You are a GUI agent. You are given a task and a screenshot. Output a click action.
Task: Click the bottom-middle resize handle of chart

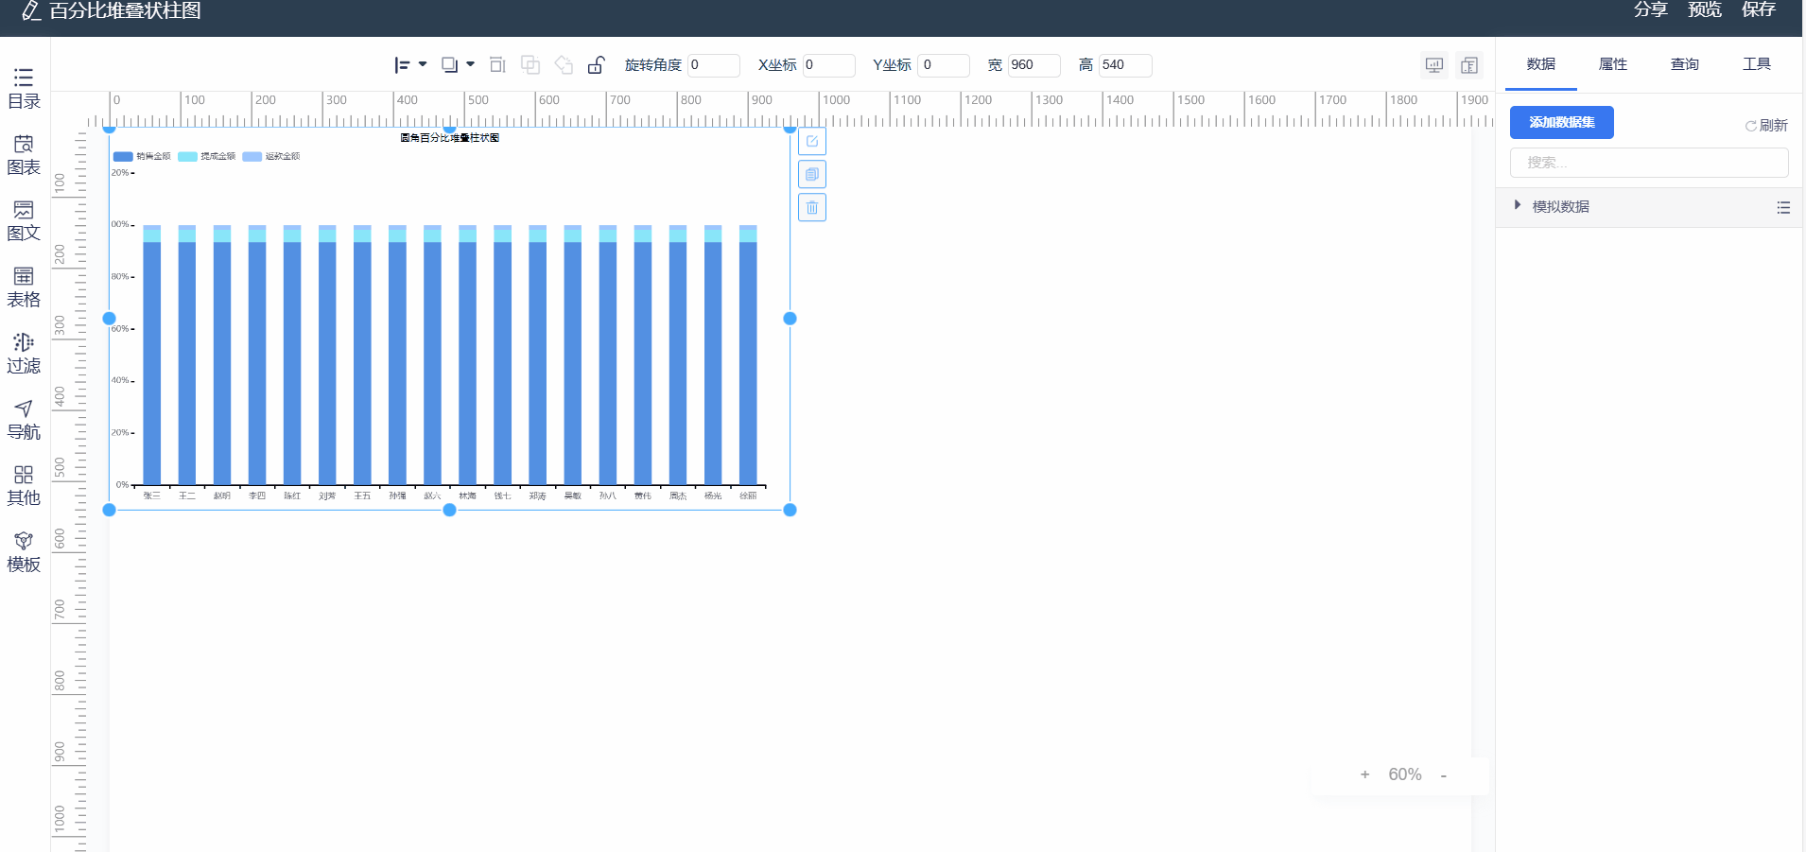449,510
